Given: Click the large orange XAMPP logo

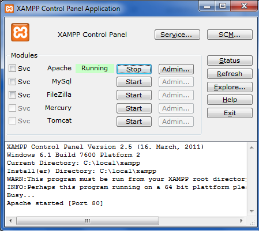Looking at the screenshot, I should 20,32.
